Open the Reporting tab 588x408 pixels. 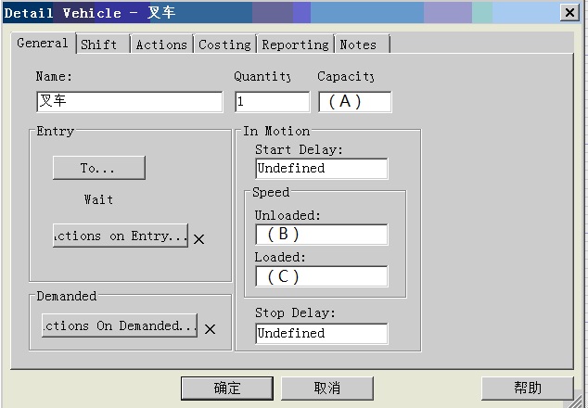click(295, 45)
